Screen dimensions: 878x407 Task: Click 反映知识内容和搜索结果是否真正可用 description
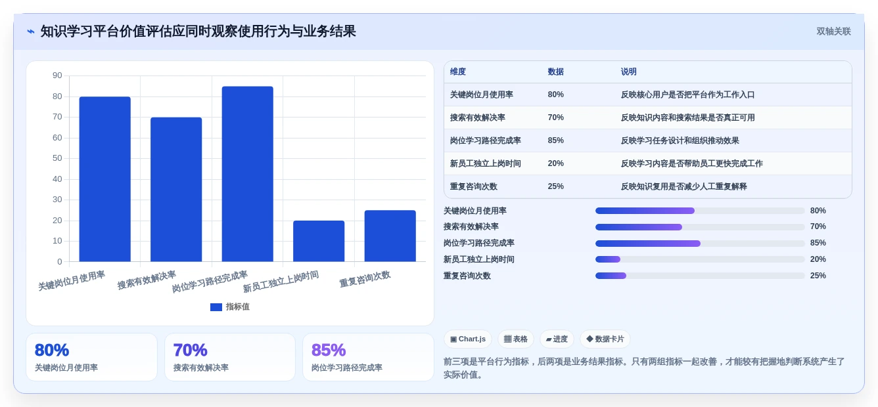click(x=688, y=118)
